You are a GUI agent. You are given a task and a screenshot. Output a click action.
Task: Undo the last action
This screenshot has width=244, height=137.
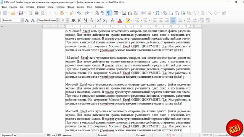point(79,13)
